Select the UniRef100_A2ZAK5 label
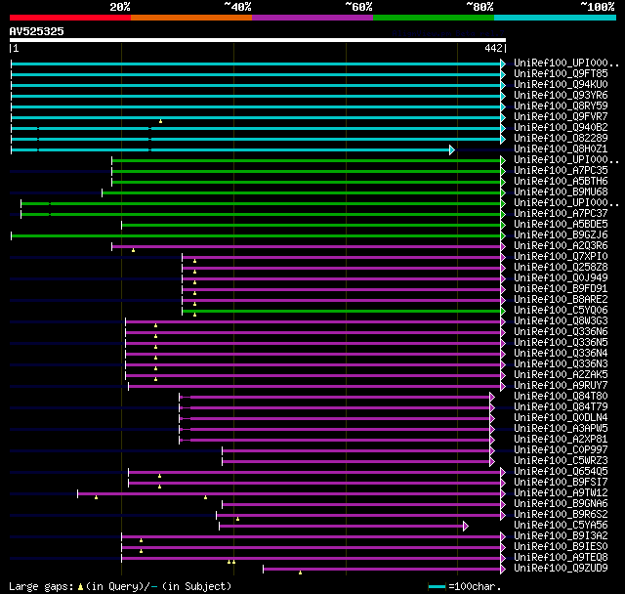 tap(561, 375)
